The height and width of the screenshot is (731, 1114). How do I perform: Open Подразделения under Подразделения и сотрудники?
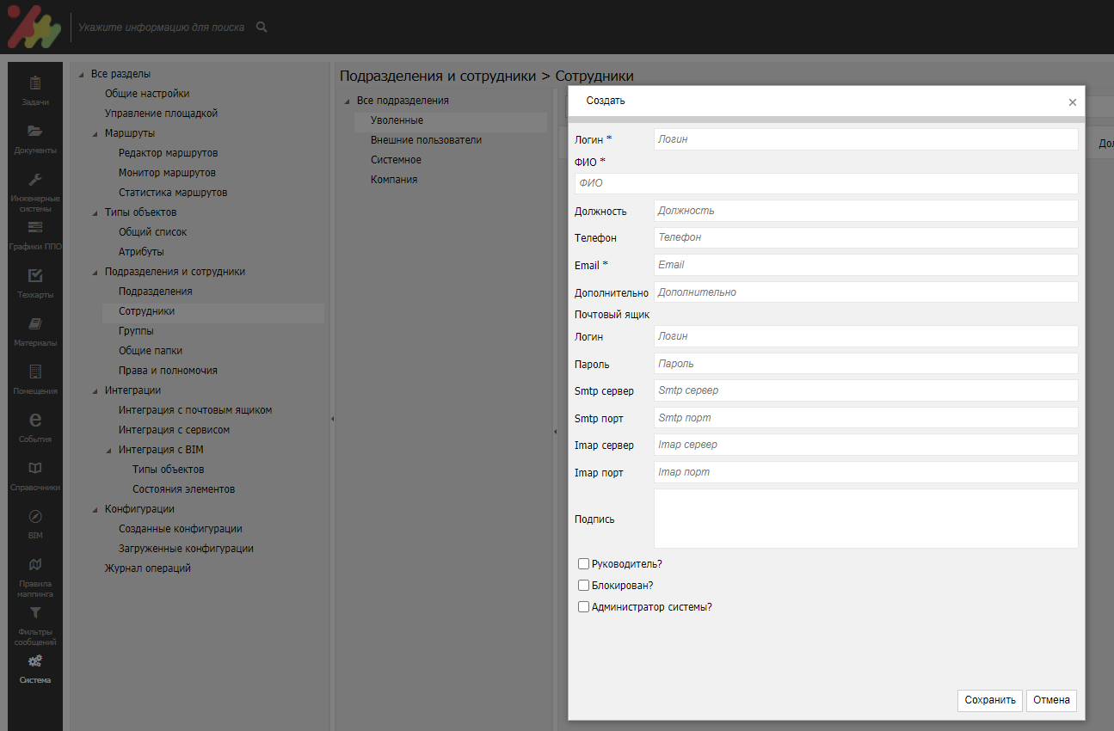click(x=156, y=292)
